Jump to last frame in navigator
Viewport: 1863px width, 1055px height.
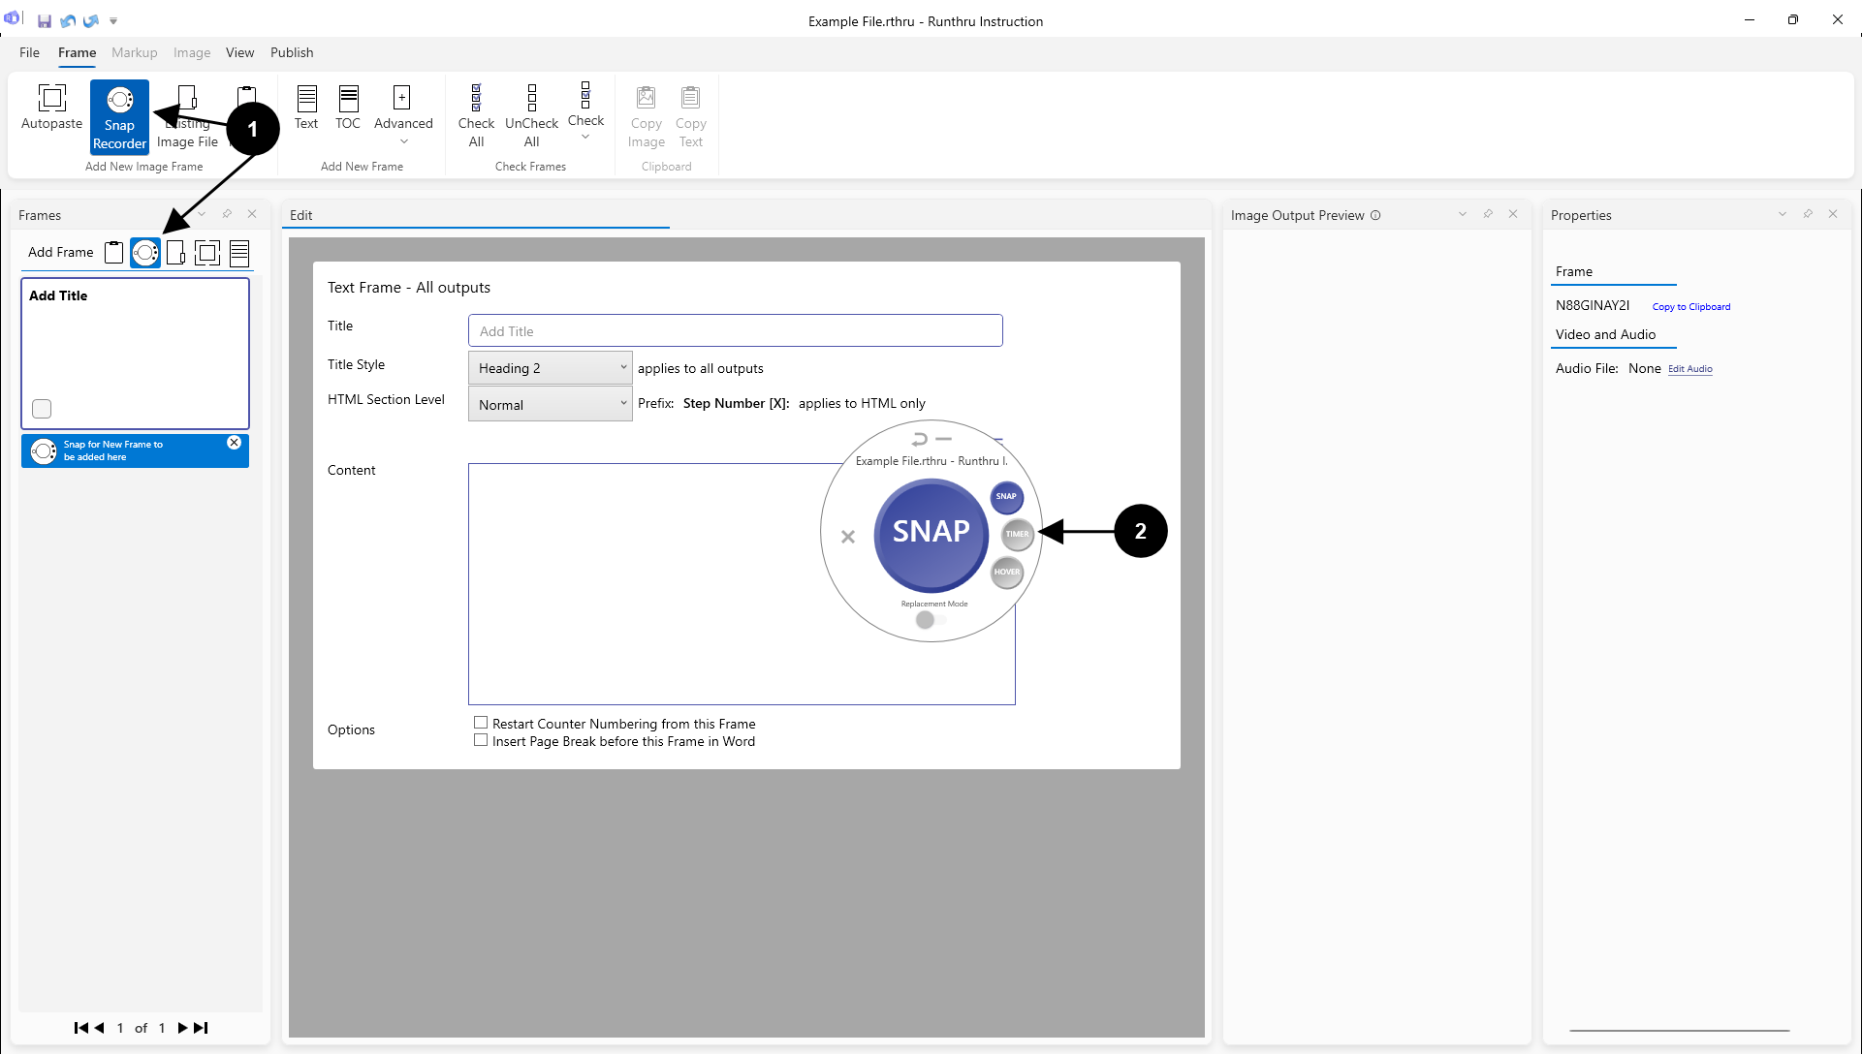point(201,1028)
